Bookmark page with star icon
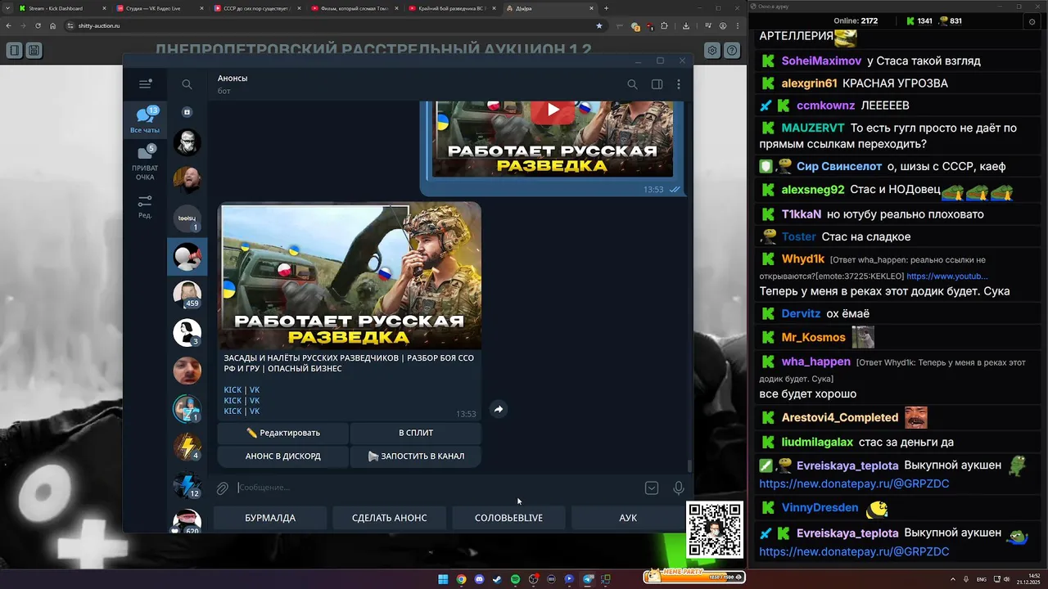 (x=599, y=26)
